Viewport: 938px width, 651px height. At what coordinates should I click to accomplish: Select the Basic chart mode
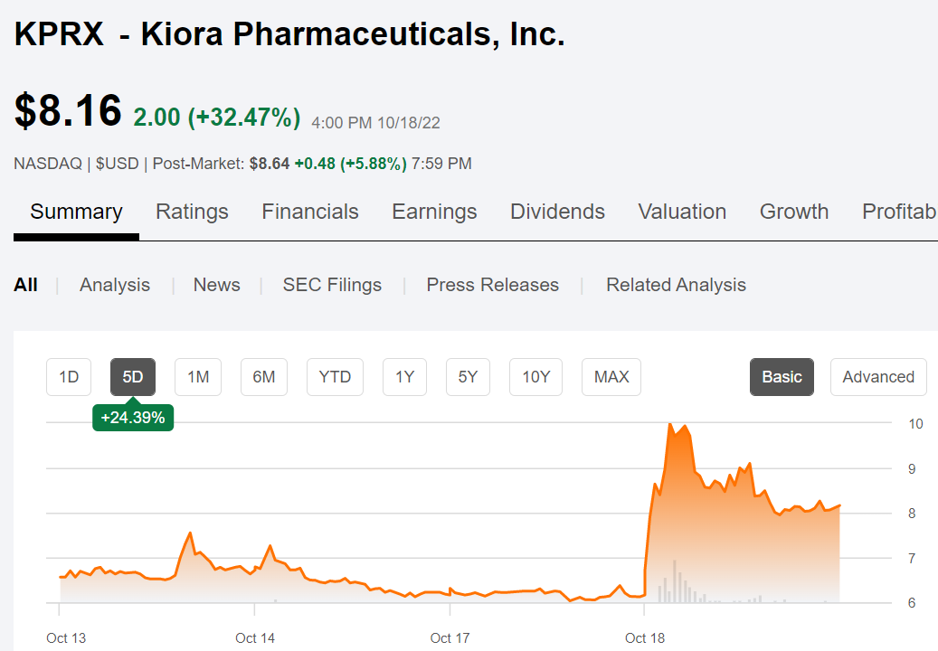782,377
